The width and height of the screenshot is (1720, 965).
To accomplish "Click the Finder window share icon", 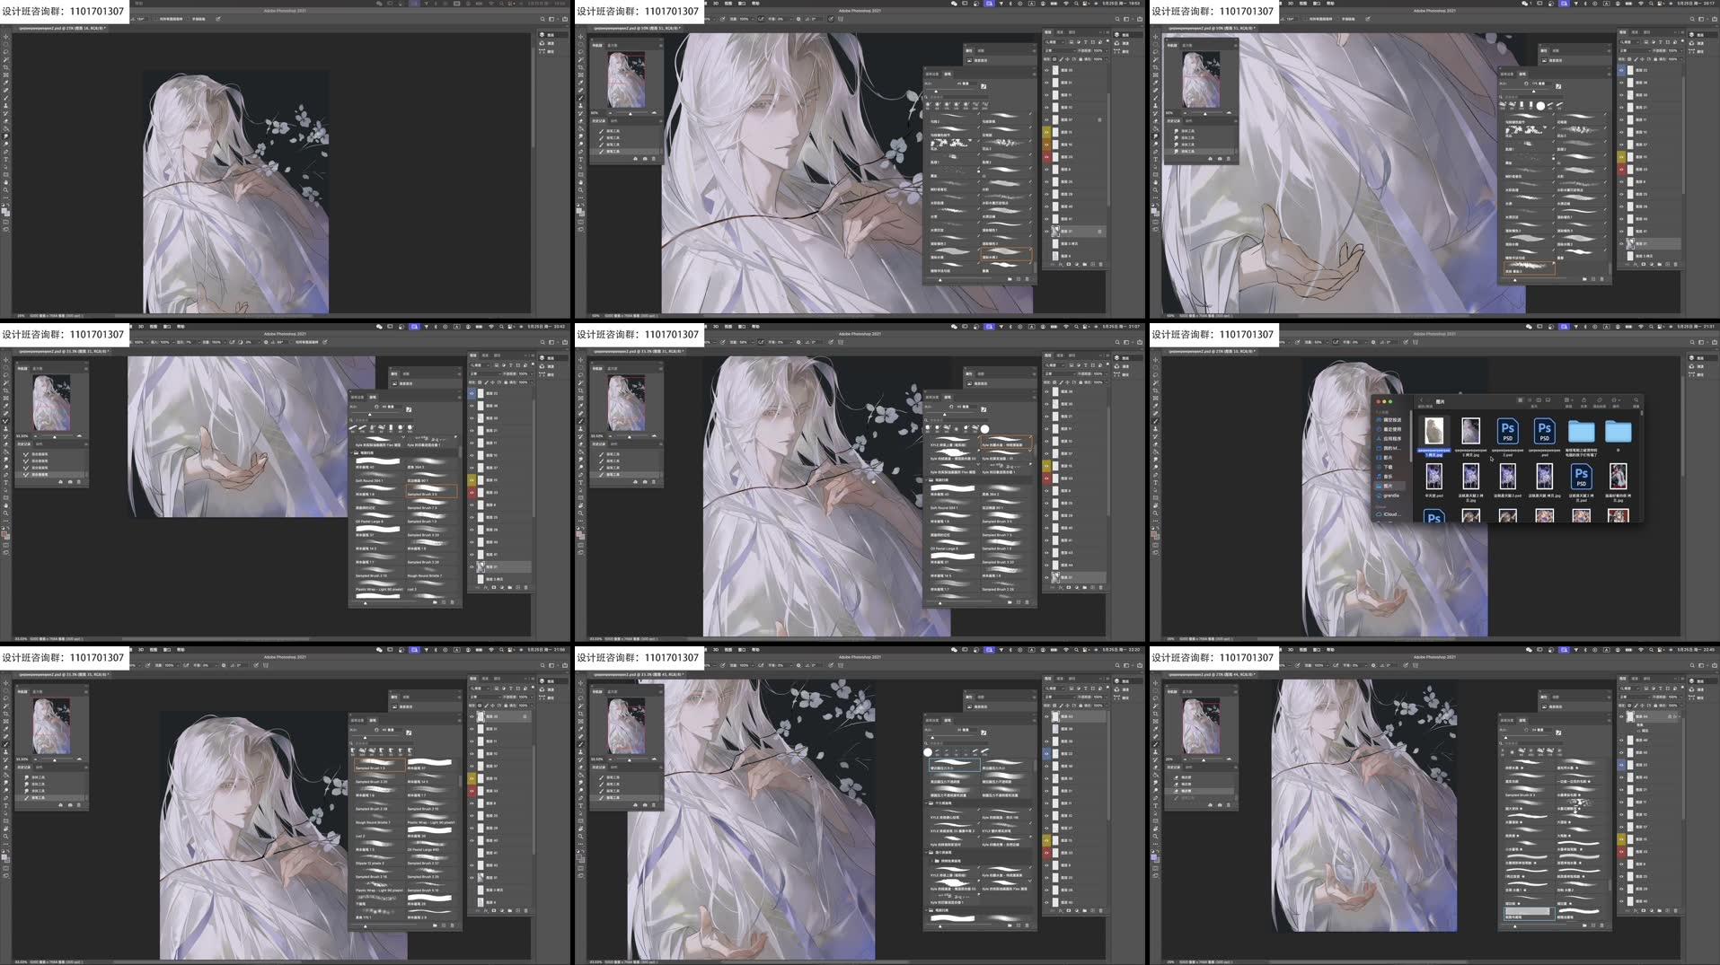I will coord(1585,400).
